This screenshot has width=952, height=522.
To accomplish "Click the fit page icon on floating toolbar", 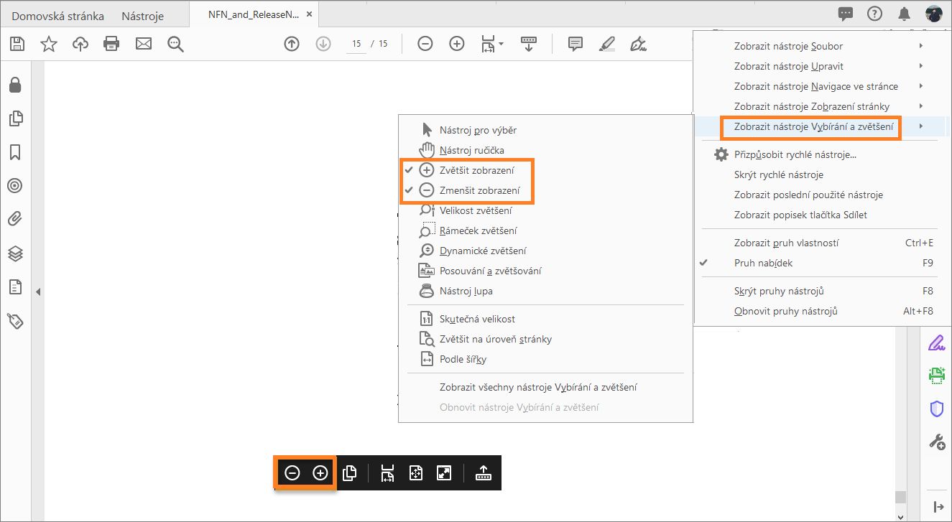I will (x=416, y=473).
